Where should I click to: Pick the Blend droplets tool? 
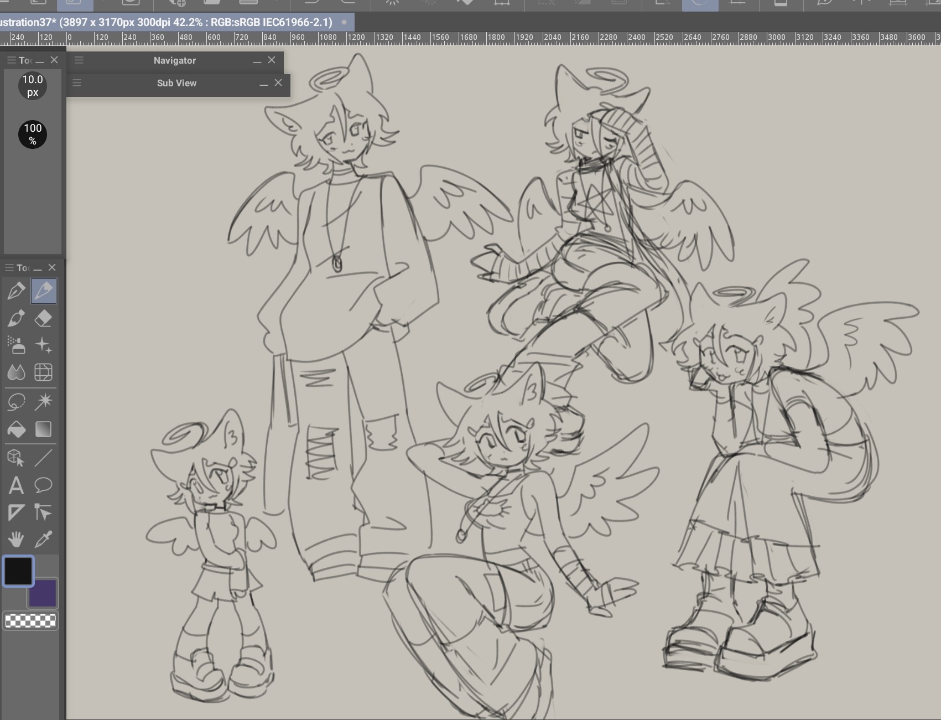[x=16, y=372]
